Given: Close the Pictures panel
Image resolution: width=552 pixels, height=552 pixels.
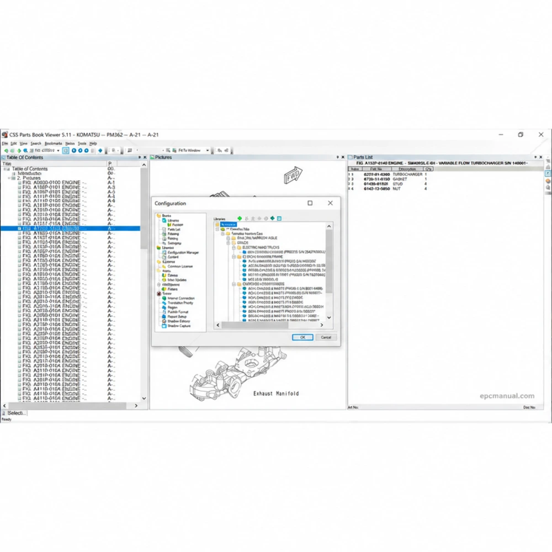Looking at the screenshot, I should pyautogui.click(x=343, y=157).
